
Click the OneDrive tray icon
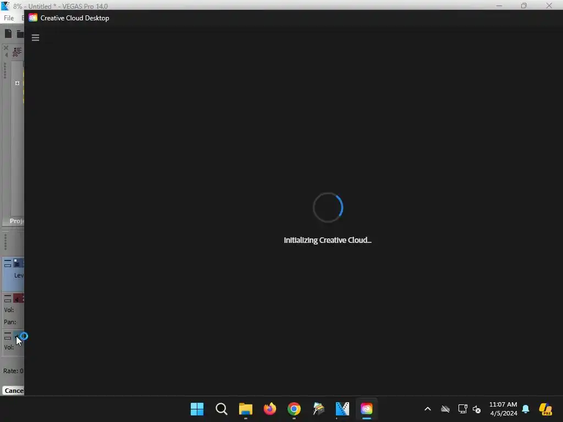[445, 409]
